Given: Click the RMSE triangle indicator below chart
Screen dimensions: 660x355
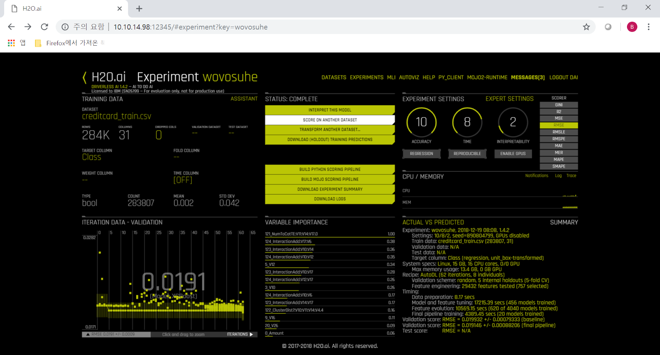Looking at the screenshot, I should click(x=88, y=334).
